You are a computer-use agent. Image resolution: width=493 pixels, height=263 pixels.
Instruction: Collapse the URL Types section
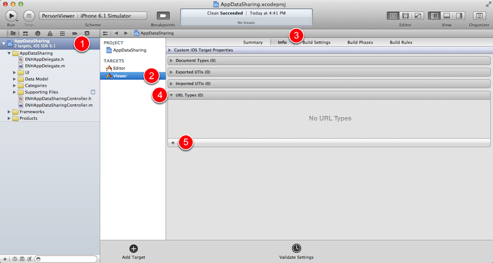(171, 95)
